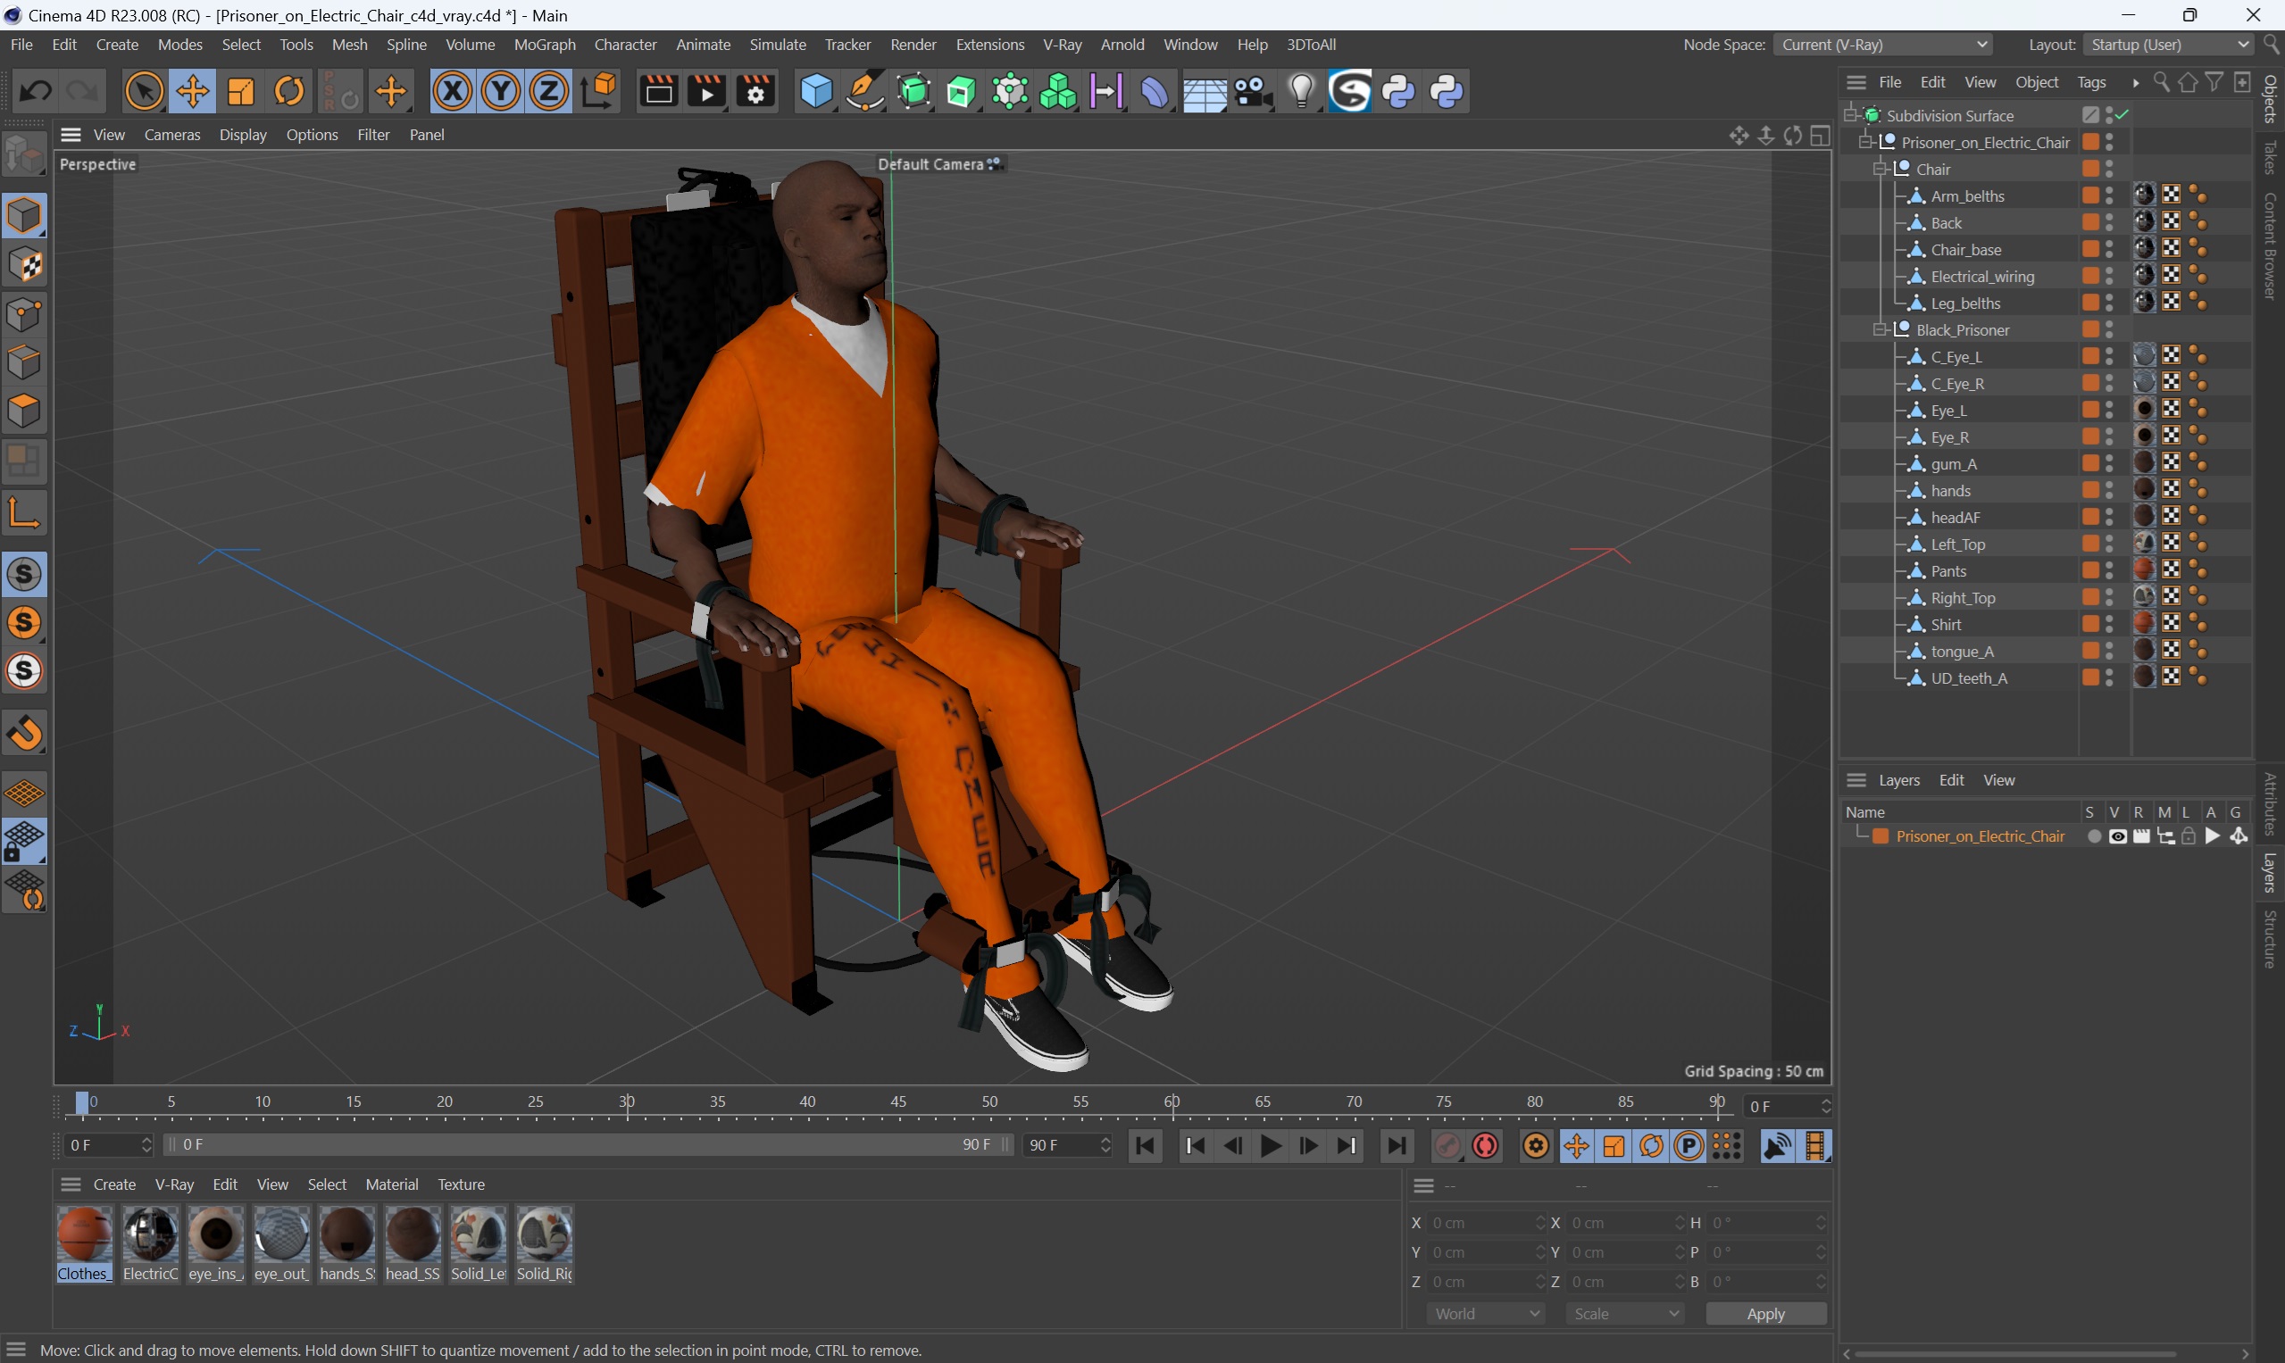Click the Camera object icon
The width and height of the screenshot is (2285, 1363).
click(x=1253, y=91)
